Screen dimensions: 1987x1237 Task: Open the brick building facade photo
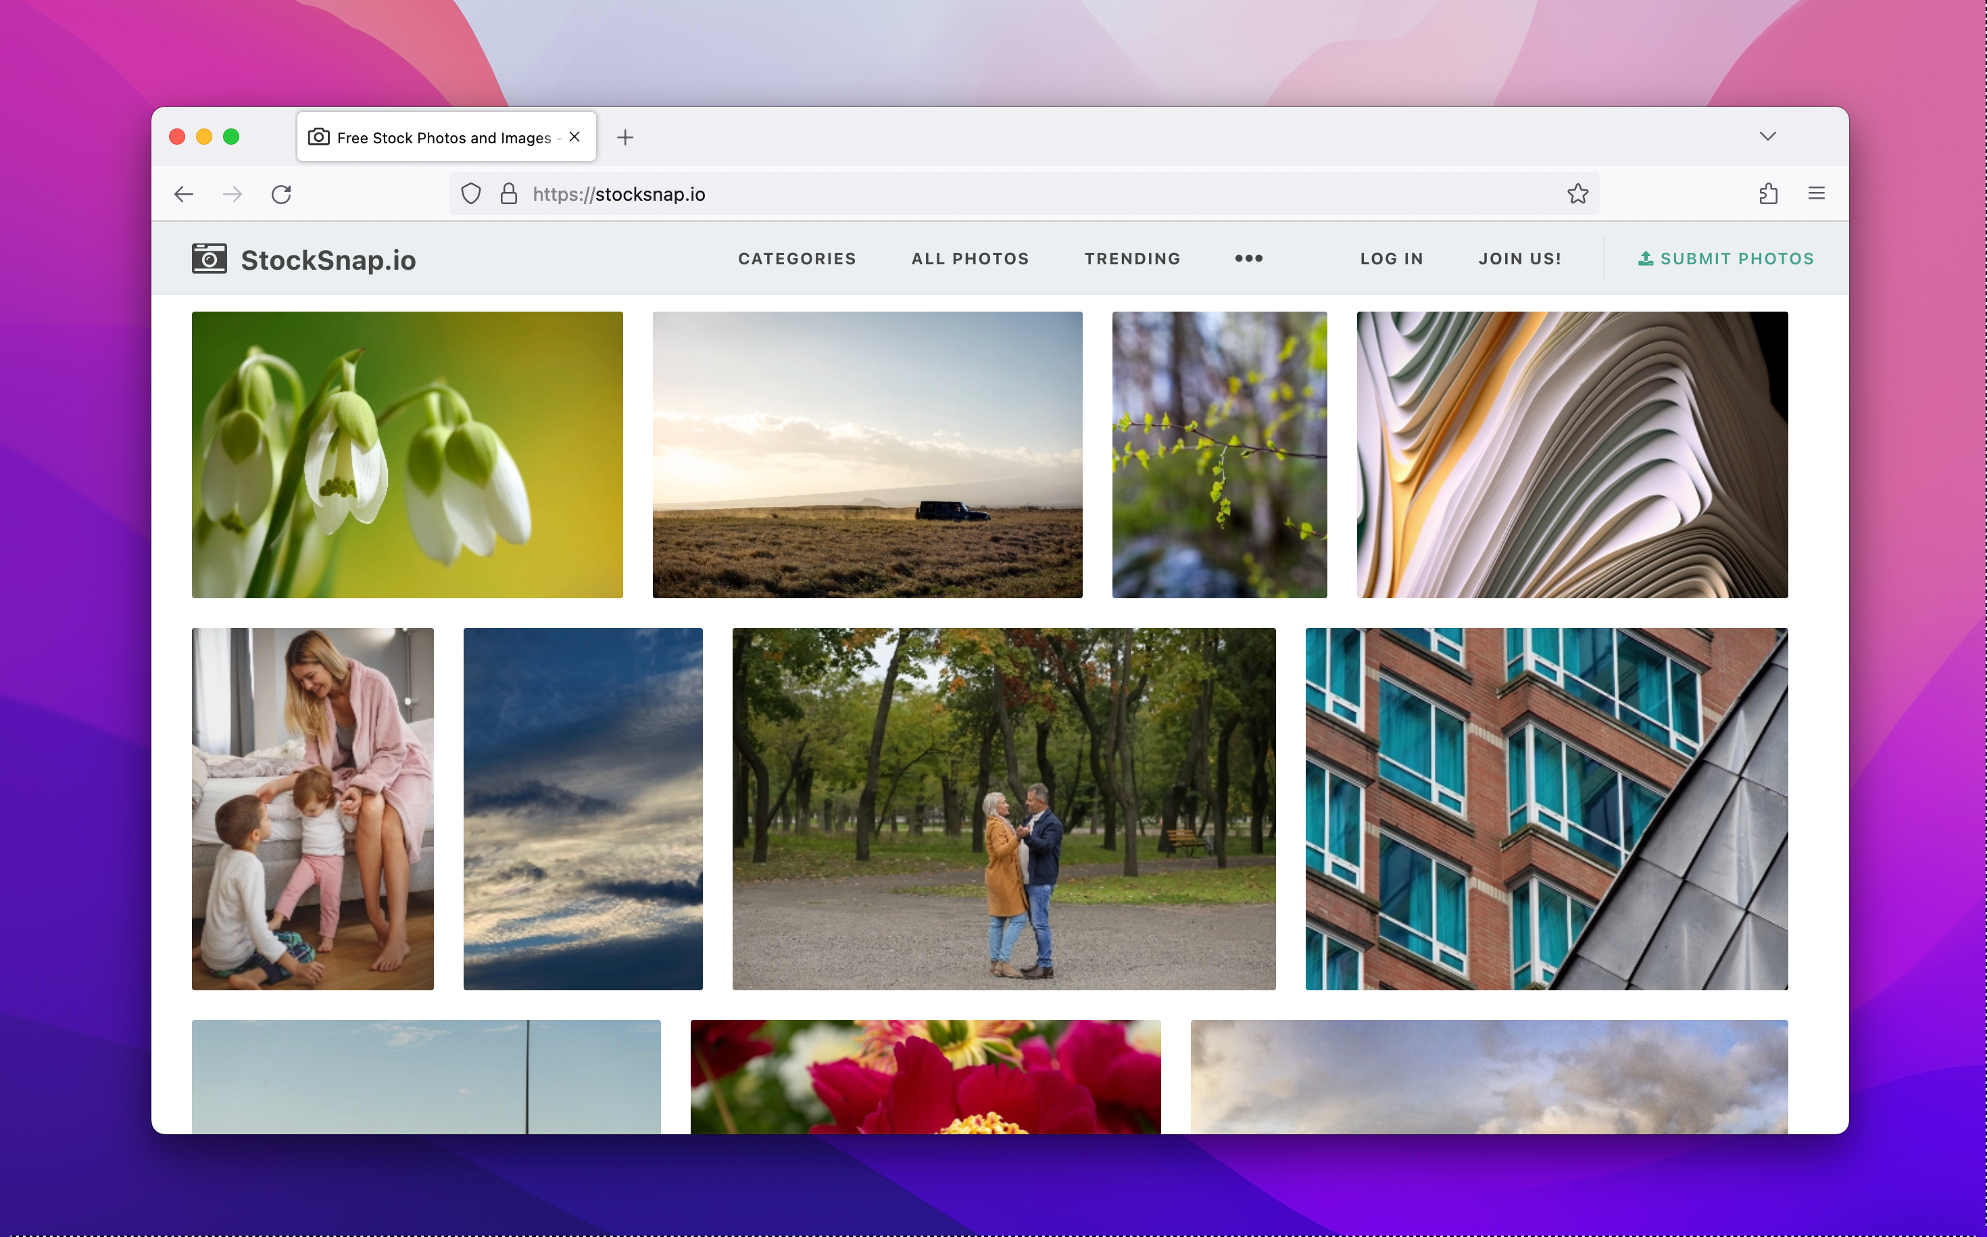tap(1545, 809)
